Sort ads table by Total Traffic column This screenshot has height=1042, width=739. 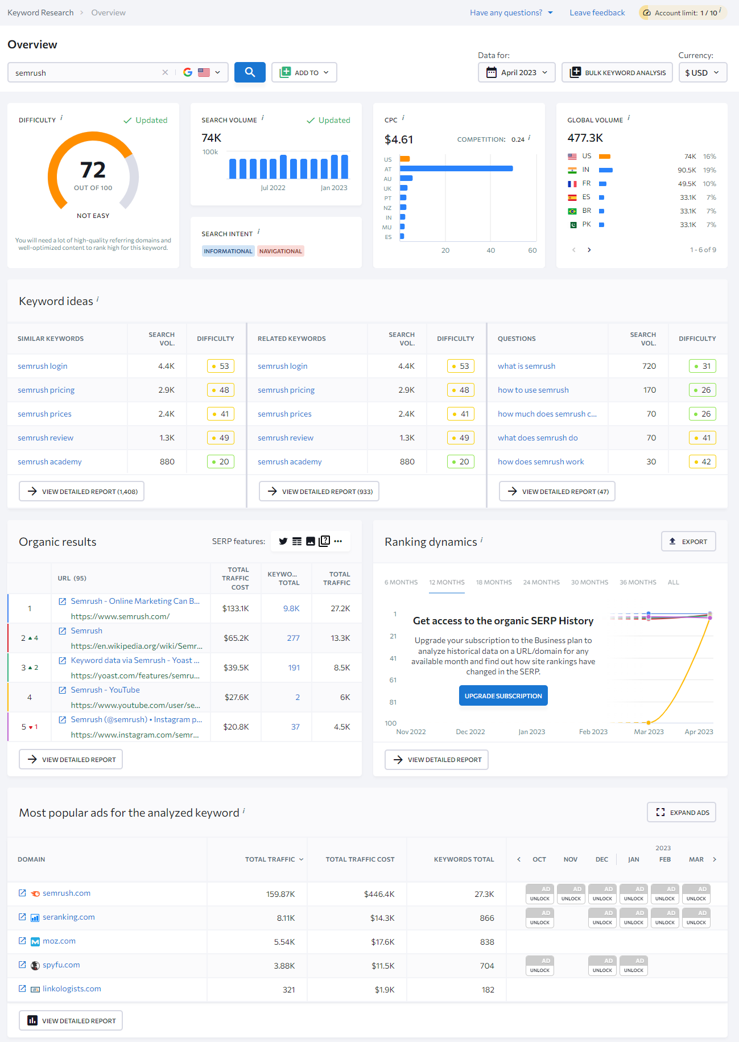point(274,859)
